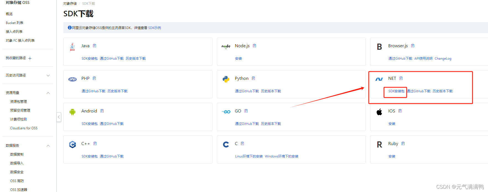This screenshot has width=488, height=192.
Task: Open the GO document icon
Action: pyautogui.click(x=246, y=111)
